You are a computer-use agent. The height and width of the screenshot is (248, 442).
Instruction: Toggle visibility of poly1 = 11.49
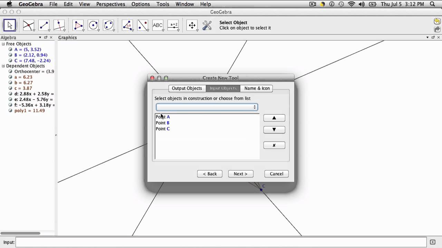[11, 111]
